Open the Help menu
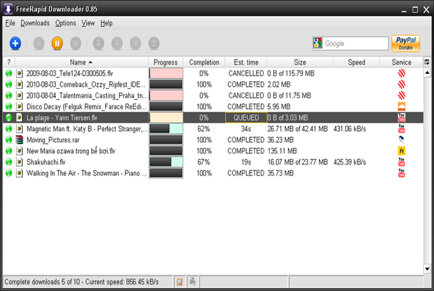Image resolution: width=434 pixels, height=291 pixels. tap(107, 23)
